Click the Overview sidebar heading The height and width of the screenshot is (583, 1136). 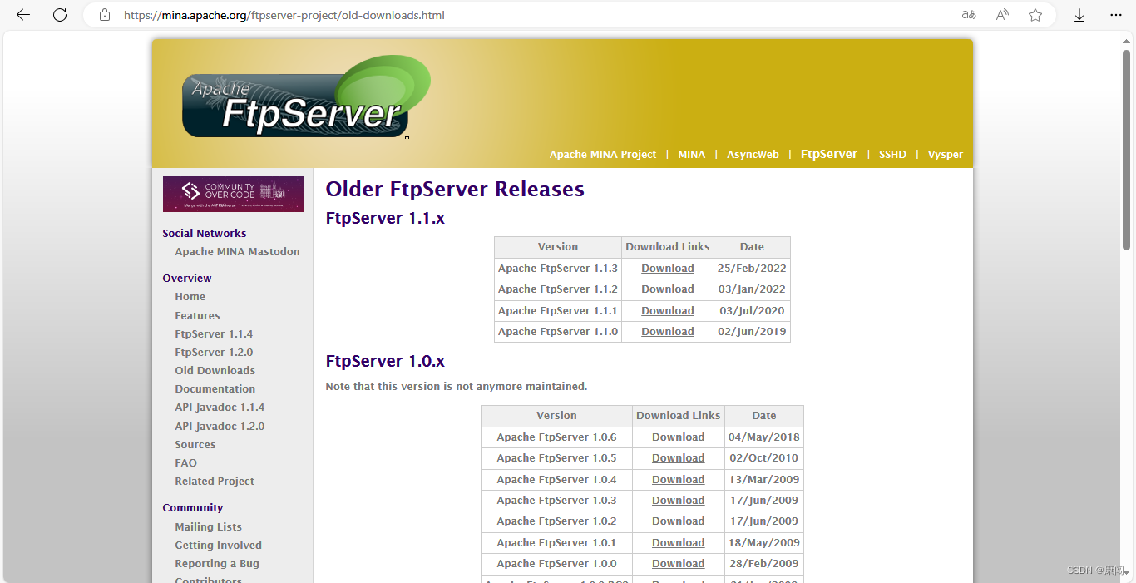pyautogui.click(x=187, y=278)
